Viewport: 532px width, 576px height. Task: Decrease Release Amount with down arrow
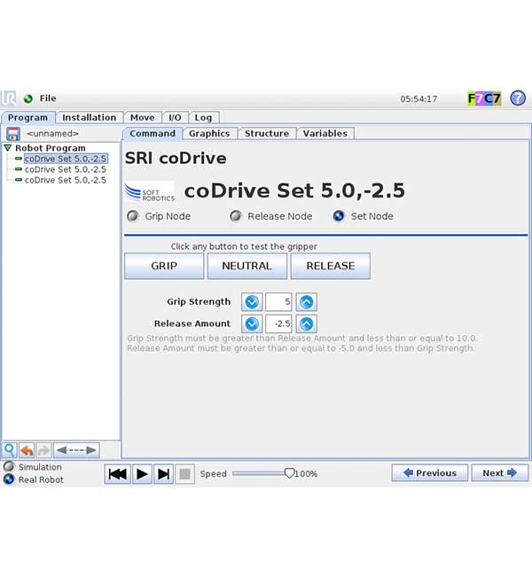[x=252, y=323]
